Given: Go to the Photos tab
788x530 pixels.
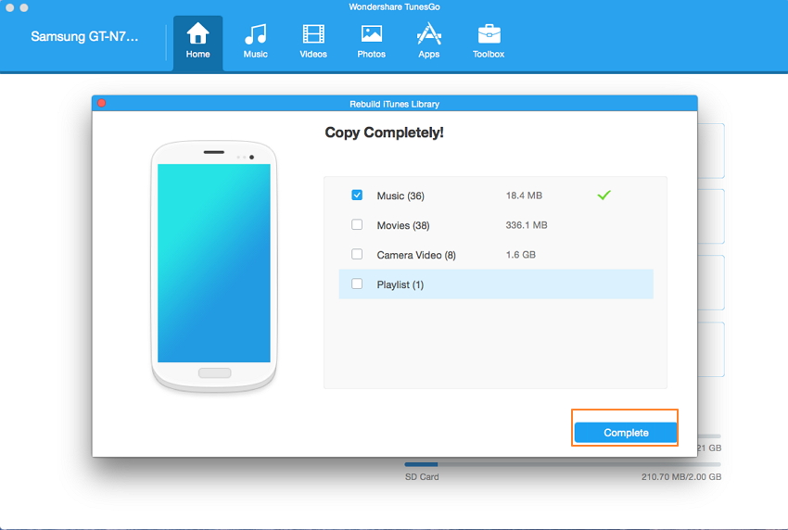Looking at the screenshot, I should (372, 43).
